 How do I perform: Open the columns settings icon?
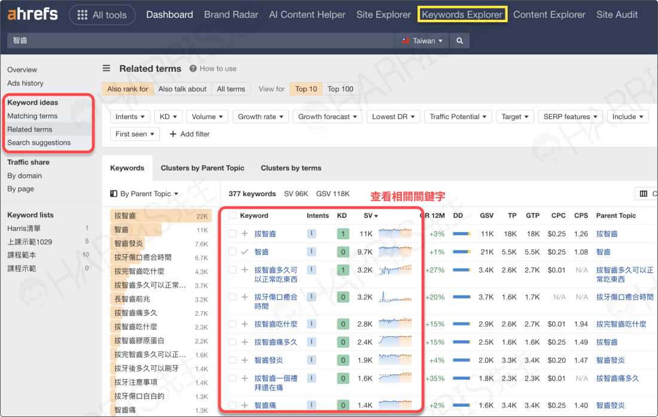643,193
